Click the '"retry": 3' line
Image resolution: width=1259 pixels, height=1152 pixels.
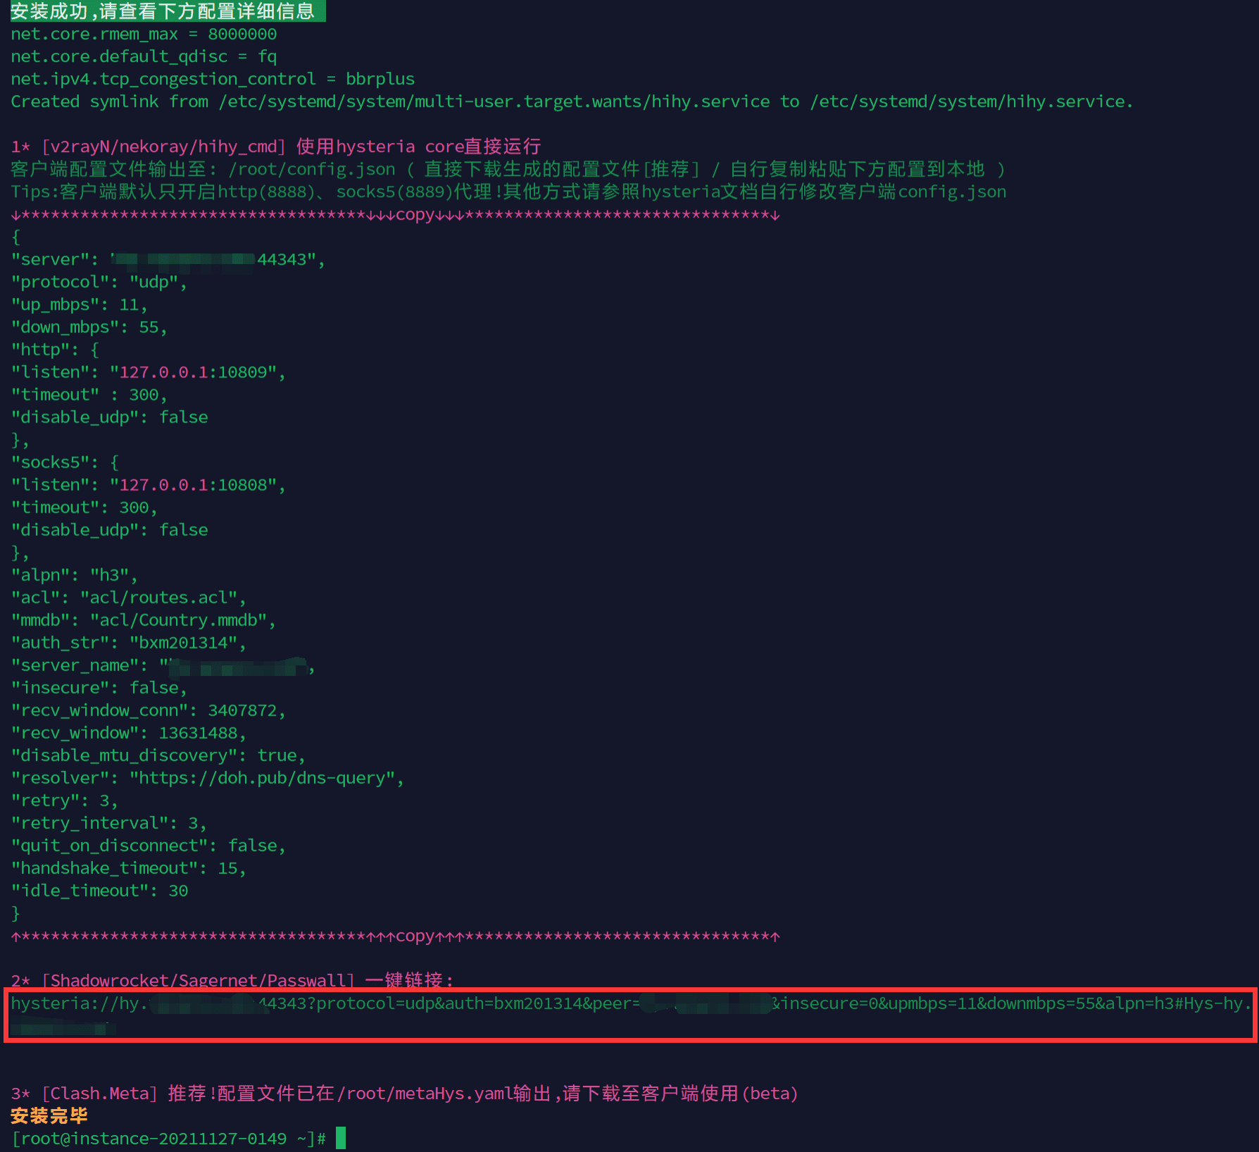click(x=64, y=800)
